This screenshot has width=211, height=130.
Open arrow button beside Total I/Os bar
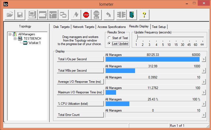(204, 59)
